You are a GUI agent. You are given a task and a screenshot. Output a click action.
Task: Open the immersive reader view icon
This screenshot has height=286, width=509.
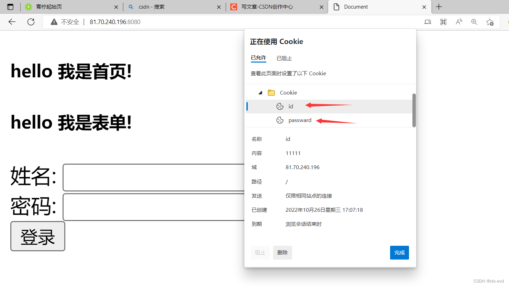[x=428, y=22]
